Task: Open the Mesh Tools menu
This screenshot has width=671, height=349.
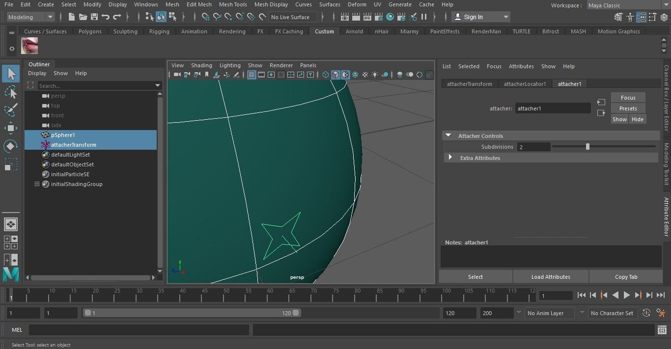Action: (x=232, y=4)
